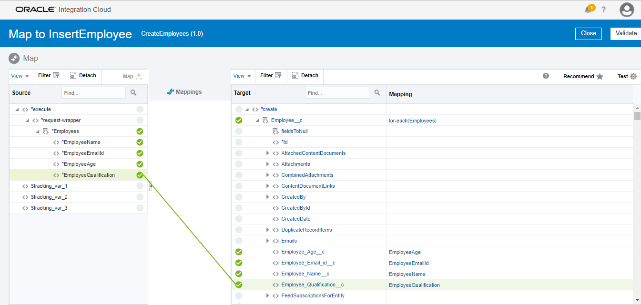Click mapped check beside Employee_Email_id__c
Viewport: 641px width, 305px height.
point(239,263)
